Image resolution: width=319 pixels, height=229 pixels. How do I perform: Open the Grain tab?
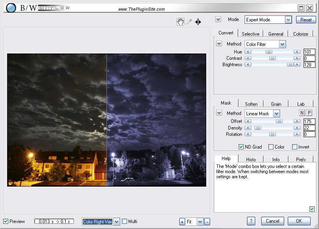click(276, 104)
